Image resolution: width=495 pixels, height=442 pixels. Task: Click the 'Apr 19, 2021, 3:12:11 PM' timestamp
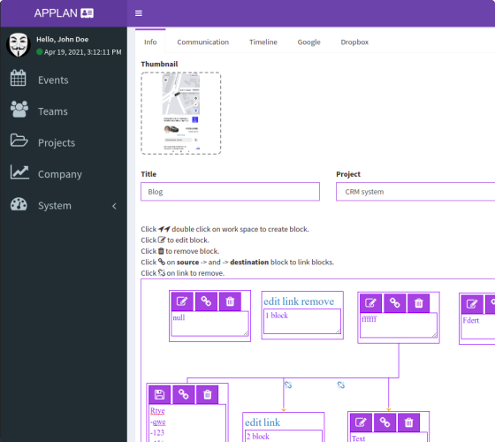click(83, 52)
